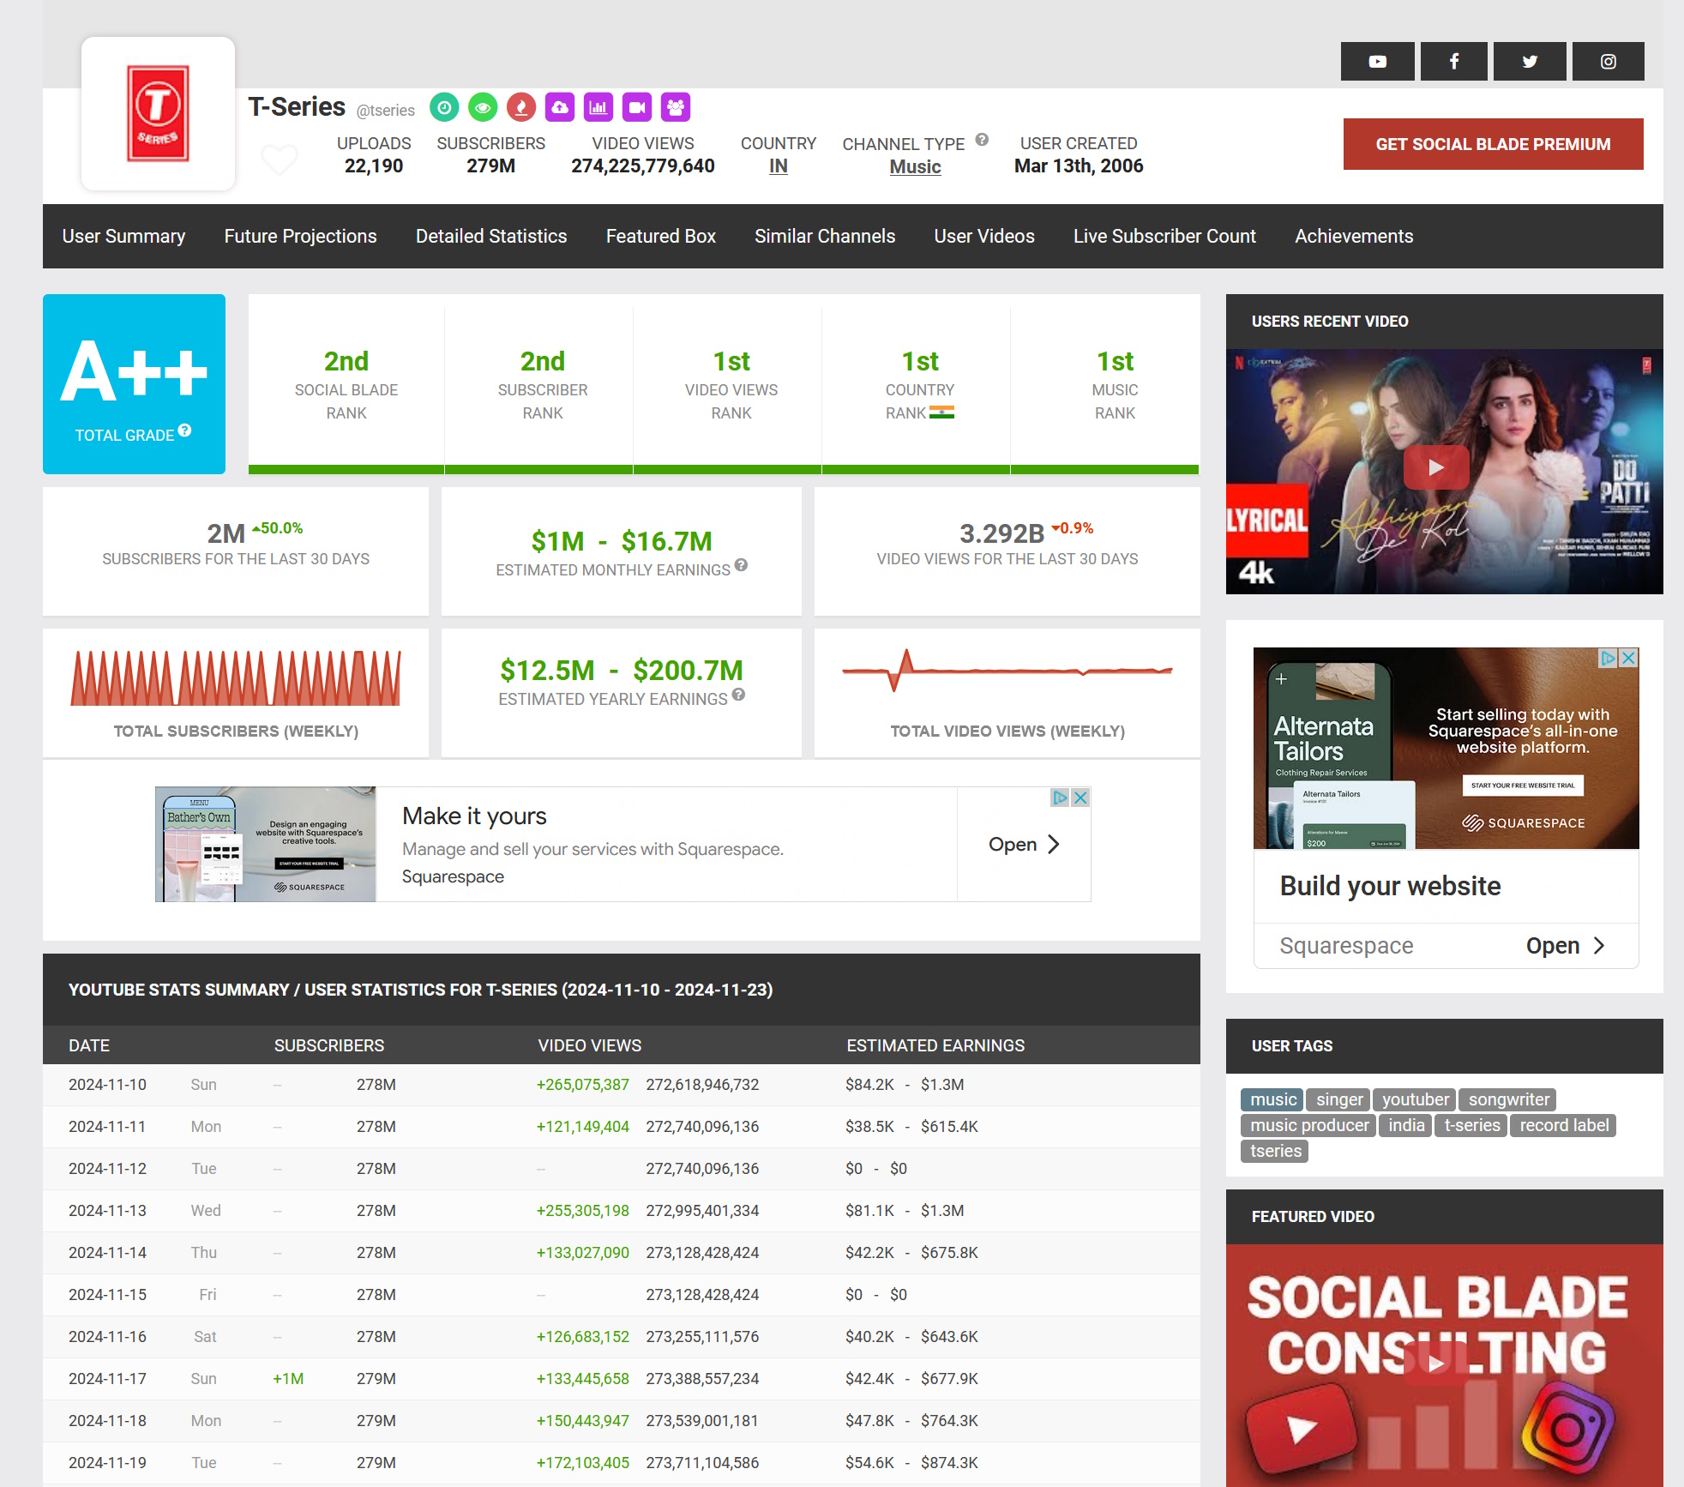Click the Total Video Views weekly chart

coord(1007,671)
